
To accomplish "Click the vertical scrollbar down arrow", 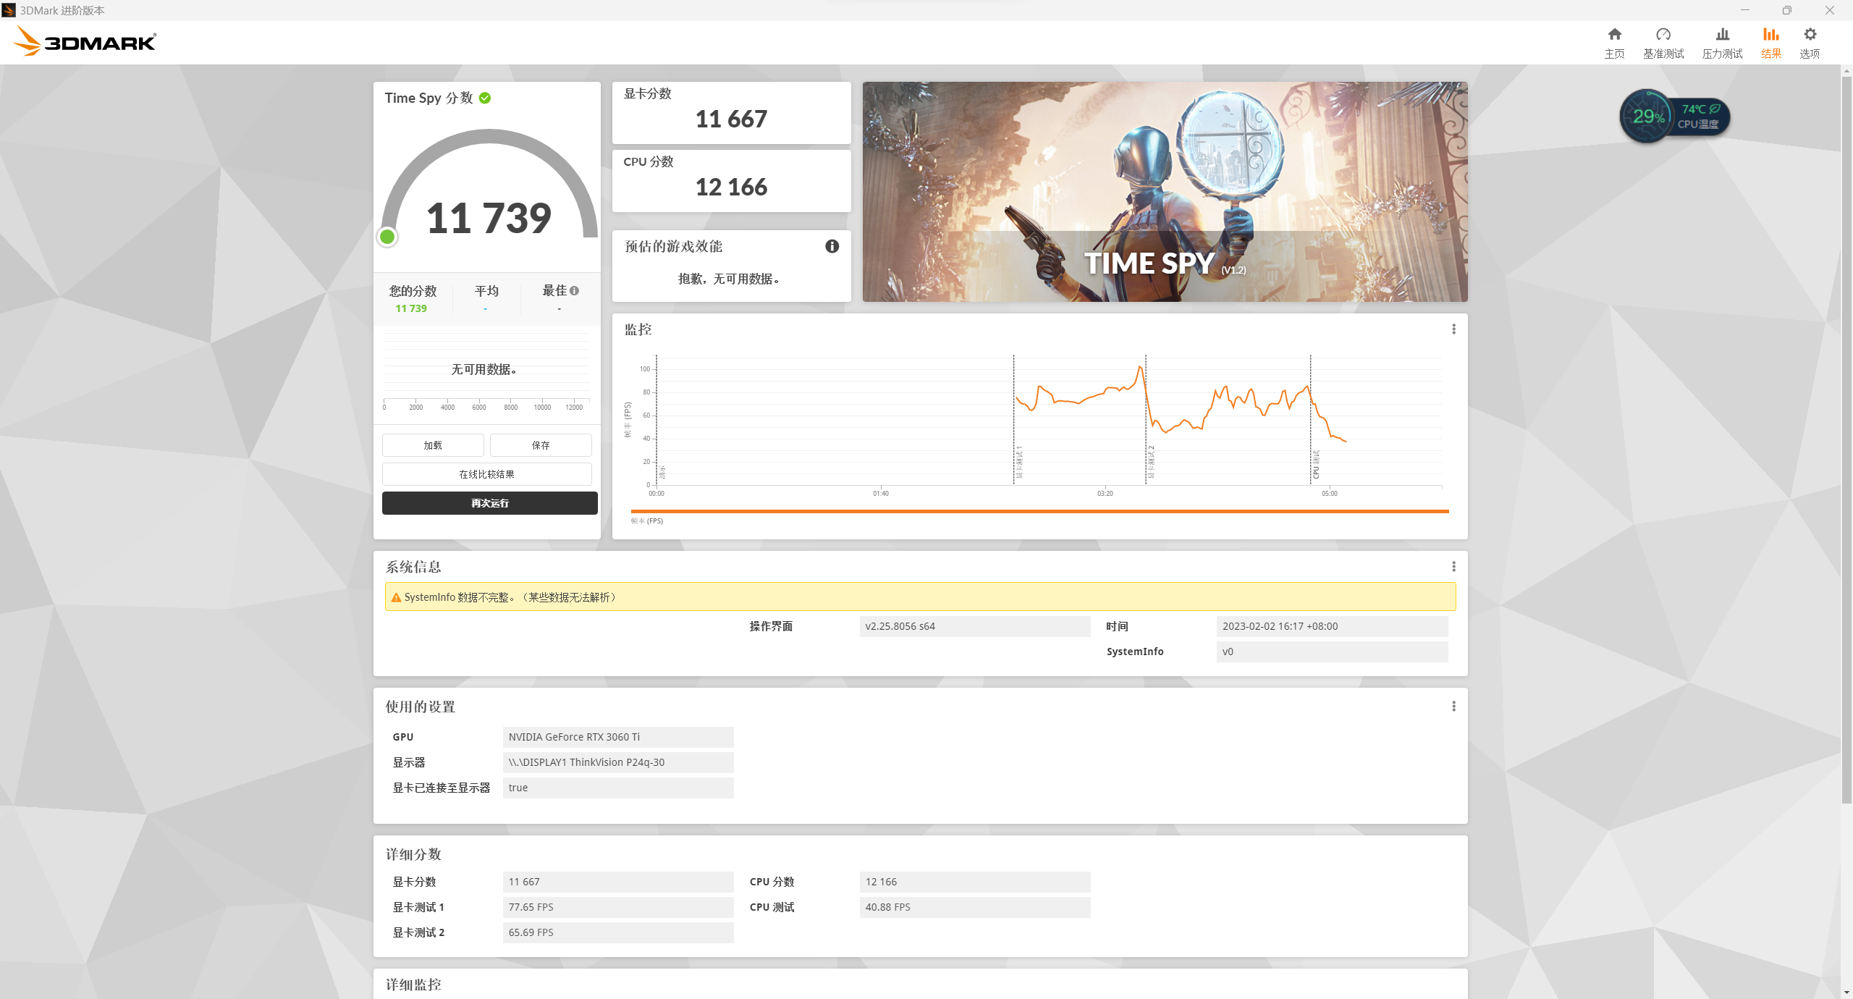I will (1846, 992).
